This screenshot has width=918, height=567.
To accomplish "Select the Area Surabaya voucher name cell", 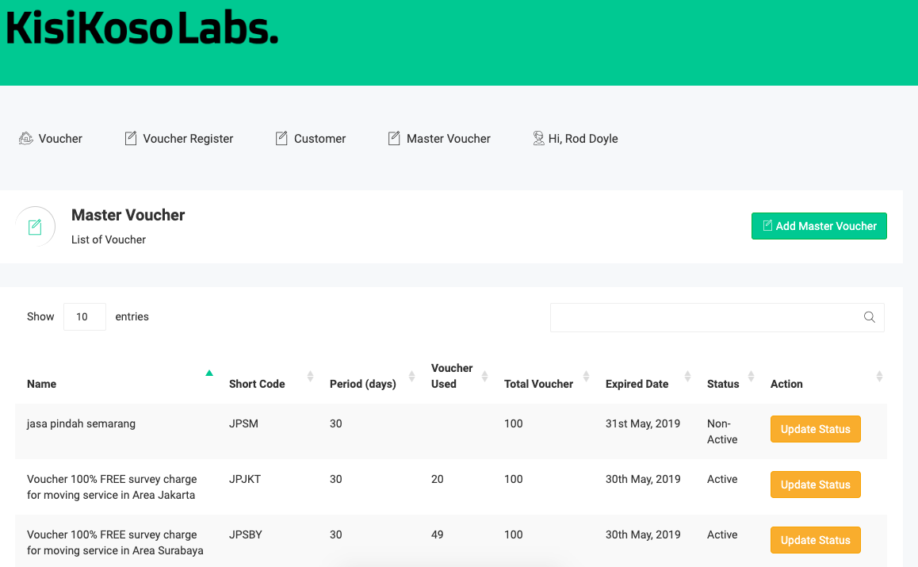I will pos(115,542).
